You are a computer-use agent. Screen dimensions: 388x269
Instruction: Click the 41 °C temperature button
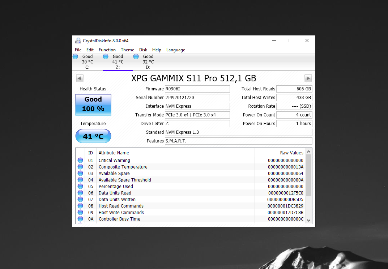[93, 136]
